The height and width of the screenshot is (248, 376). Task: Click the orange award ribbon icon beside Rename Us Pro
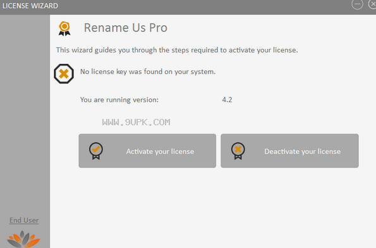point(64,28)
